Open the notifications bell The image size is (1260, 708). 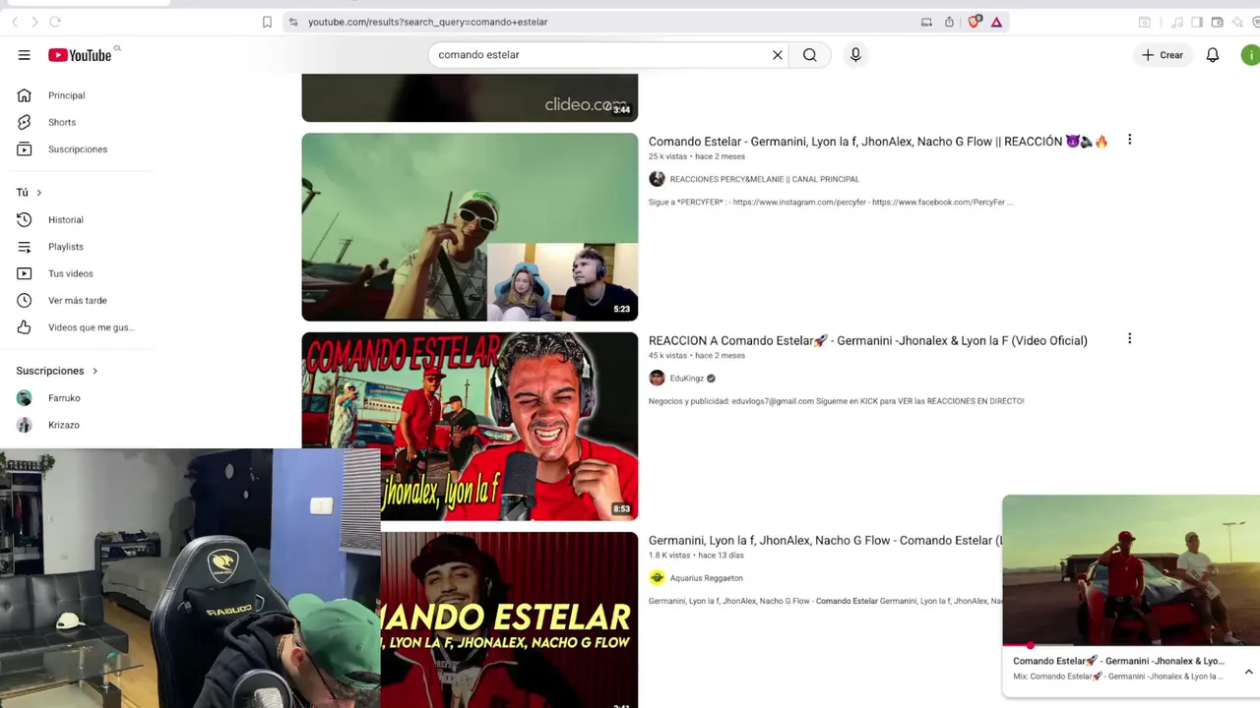pos(1213,55)
